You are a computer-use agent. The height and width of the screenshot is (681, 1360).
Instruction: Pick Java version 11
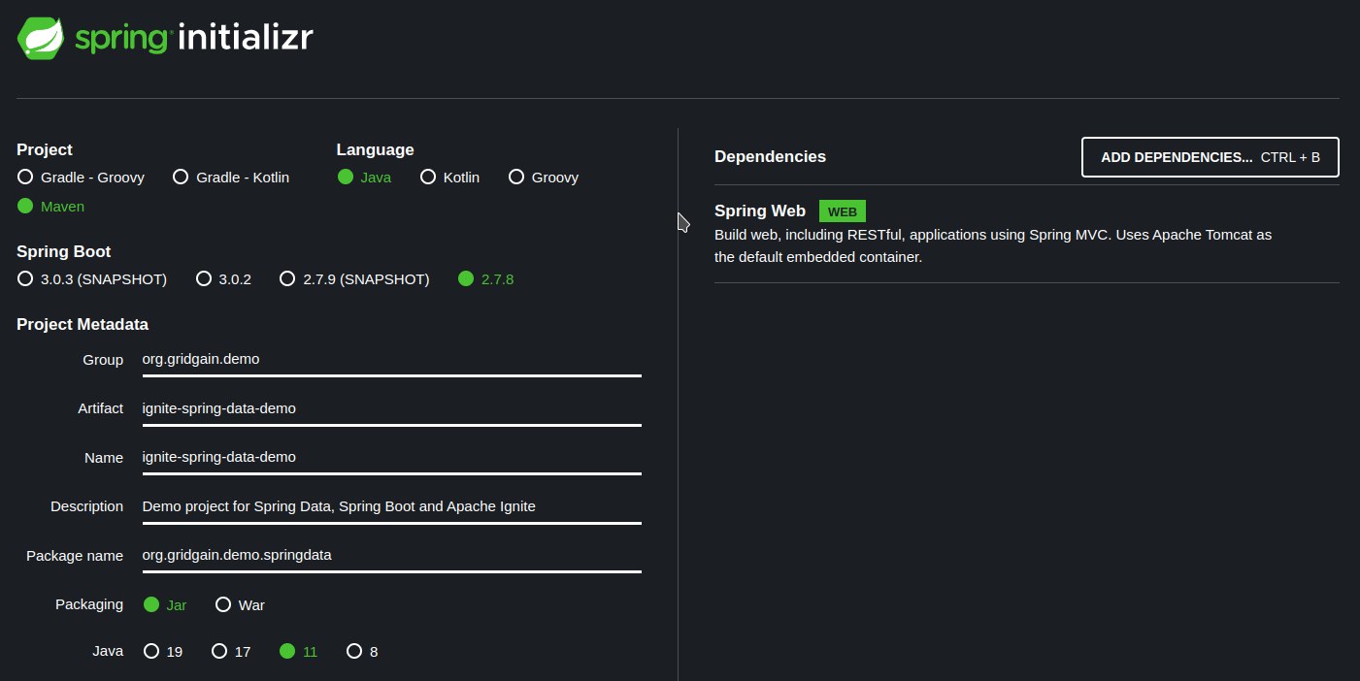(x=299, y=651)
